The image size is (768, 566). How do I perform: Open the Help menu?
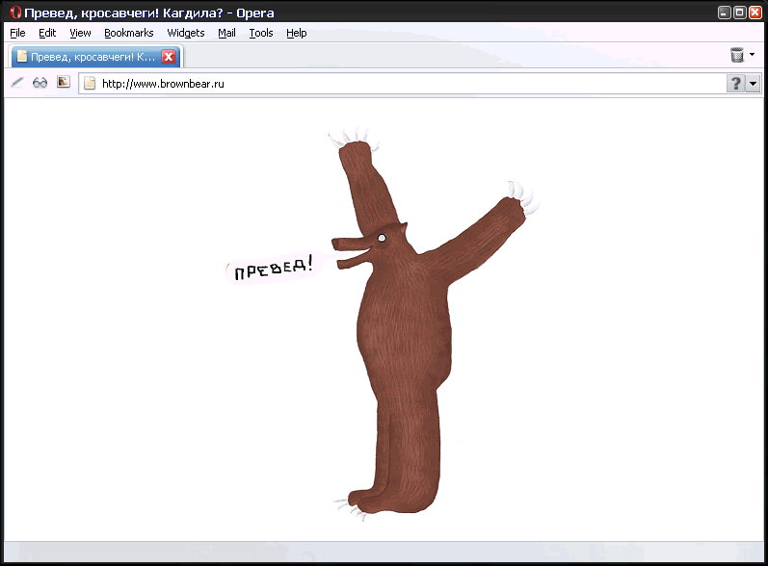pos(297,33)
